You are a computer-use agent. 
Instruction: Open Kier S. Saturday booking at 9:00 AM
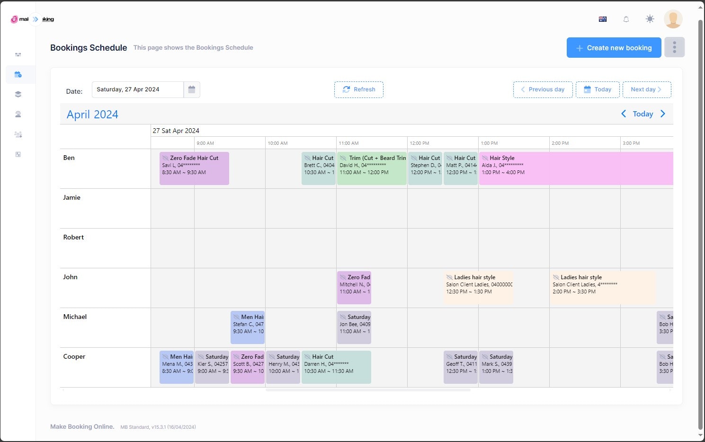(x=212, y=367)
